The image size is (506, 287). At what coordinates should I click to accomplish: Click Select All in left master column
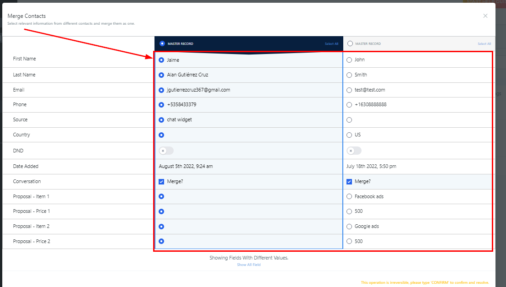coord(331,43)
